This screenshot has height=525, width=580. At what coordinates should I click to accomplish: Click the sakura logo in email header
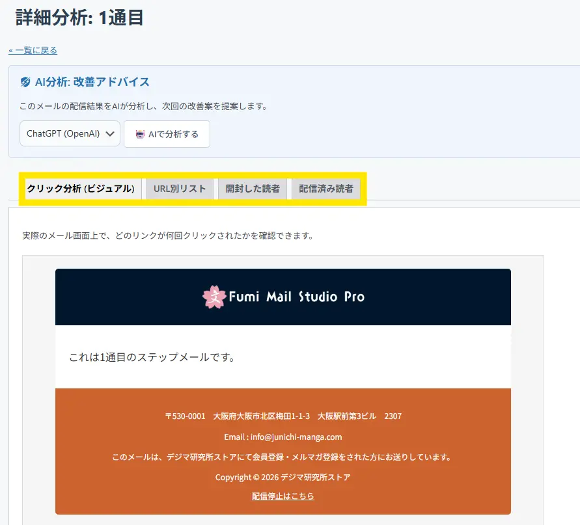click(214, 297)
